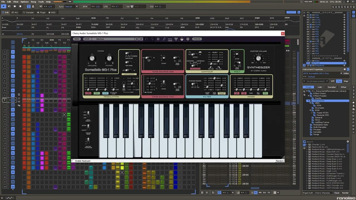356x200 pixels.
Task: Go to previous preset arrow in synth
Action: [x=137, y=39]
